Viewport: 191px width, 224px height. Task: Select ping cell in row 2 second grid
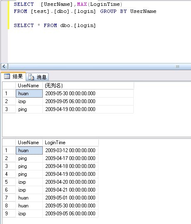coord(29,158)
